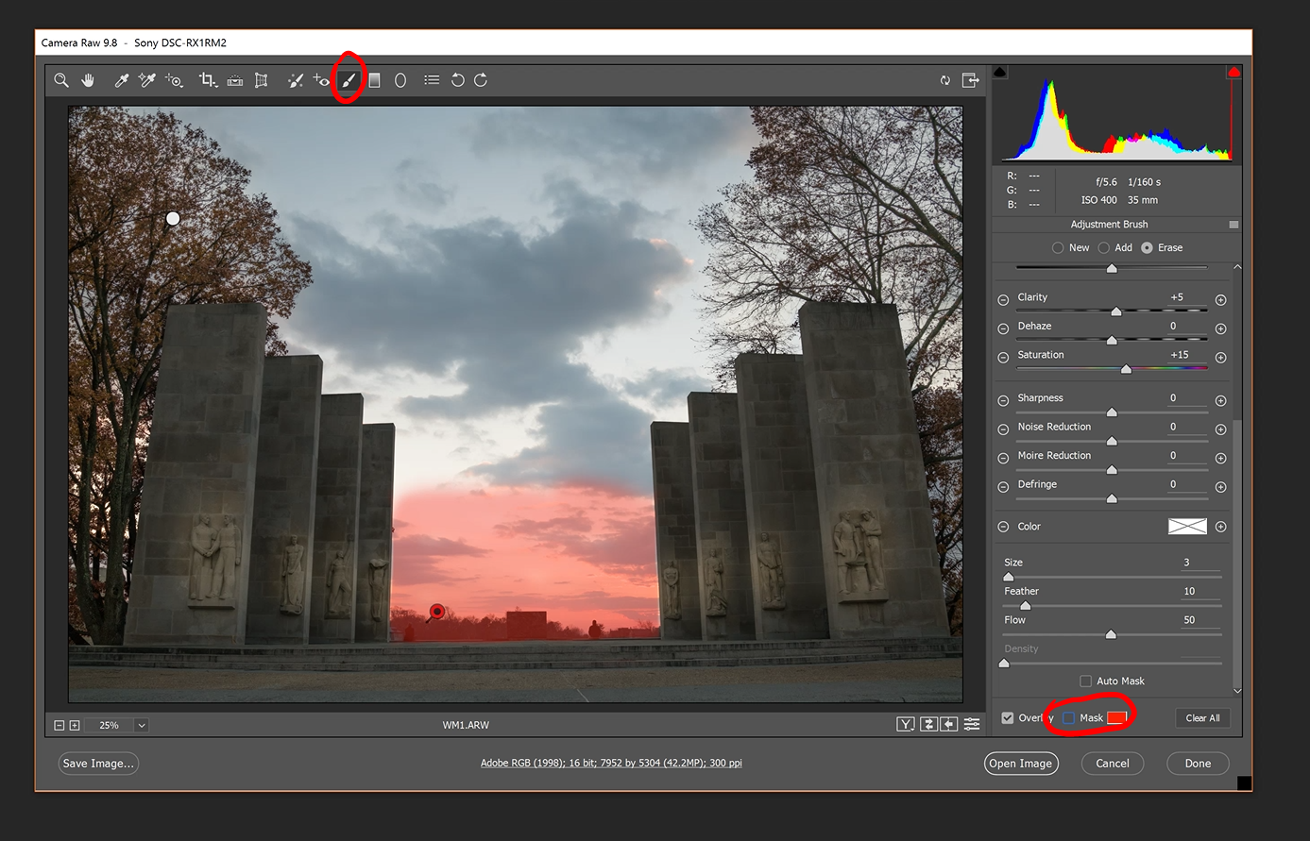Select the Crop tool

(208, 80)
